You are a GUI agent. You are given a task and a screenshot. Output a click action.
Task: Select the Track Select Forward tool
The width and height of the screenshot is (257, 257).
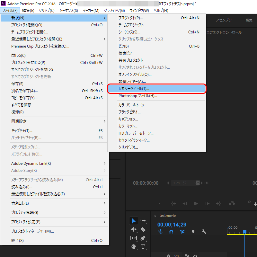(x=143, y=221)
